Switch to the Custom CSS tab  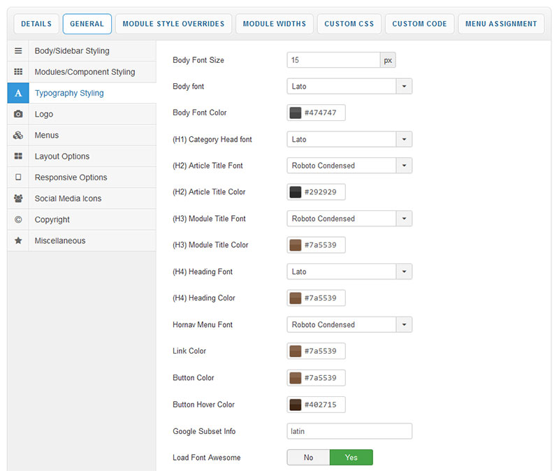349,24
